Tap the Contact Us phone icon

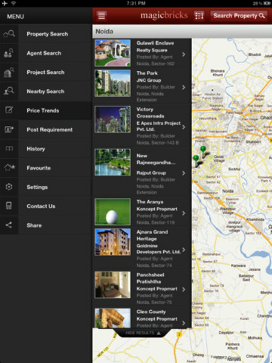9,206
